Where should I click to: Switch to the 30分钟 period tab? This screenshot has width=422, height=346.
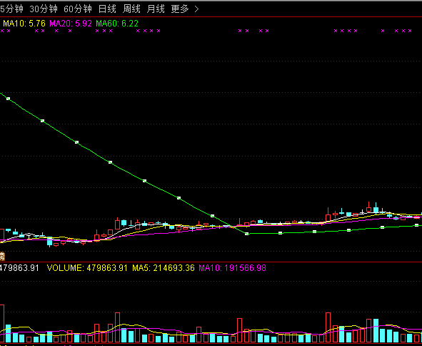coord(44,9)
